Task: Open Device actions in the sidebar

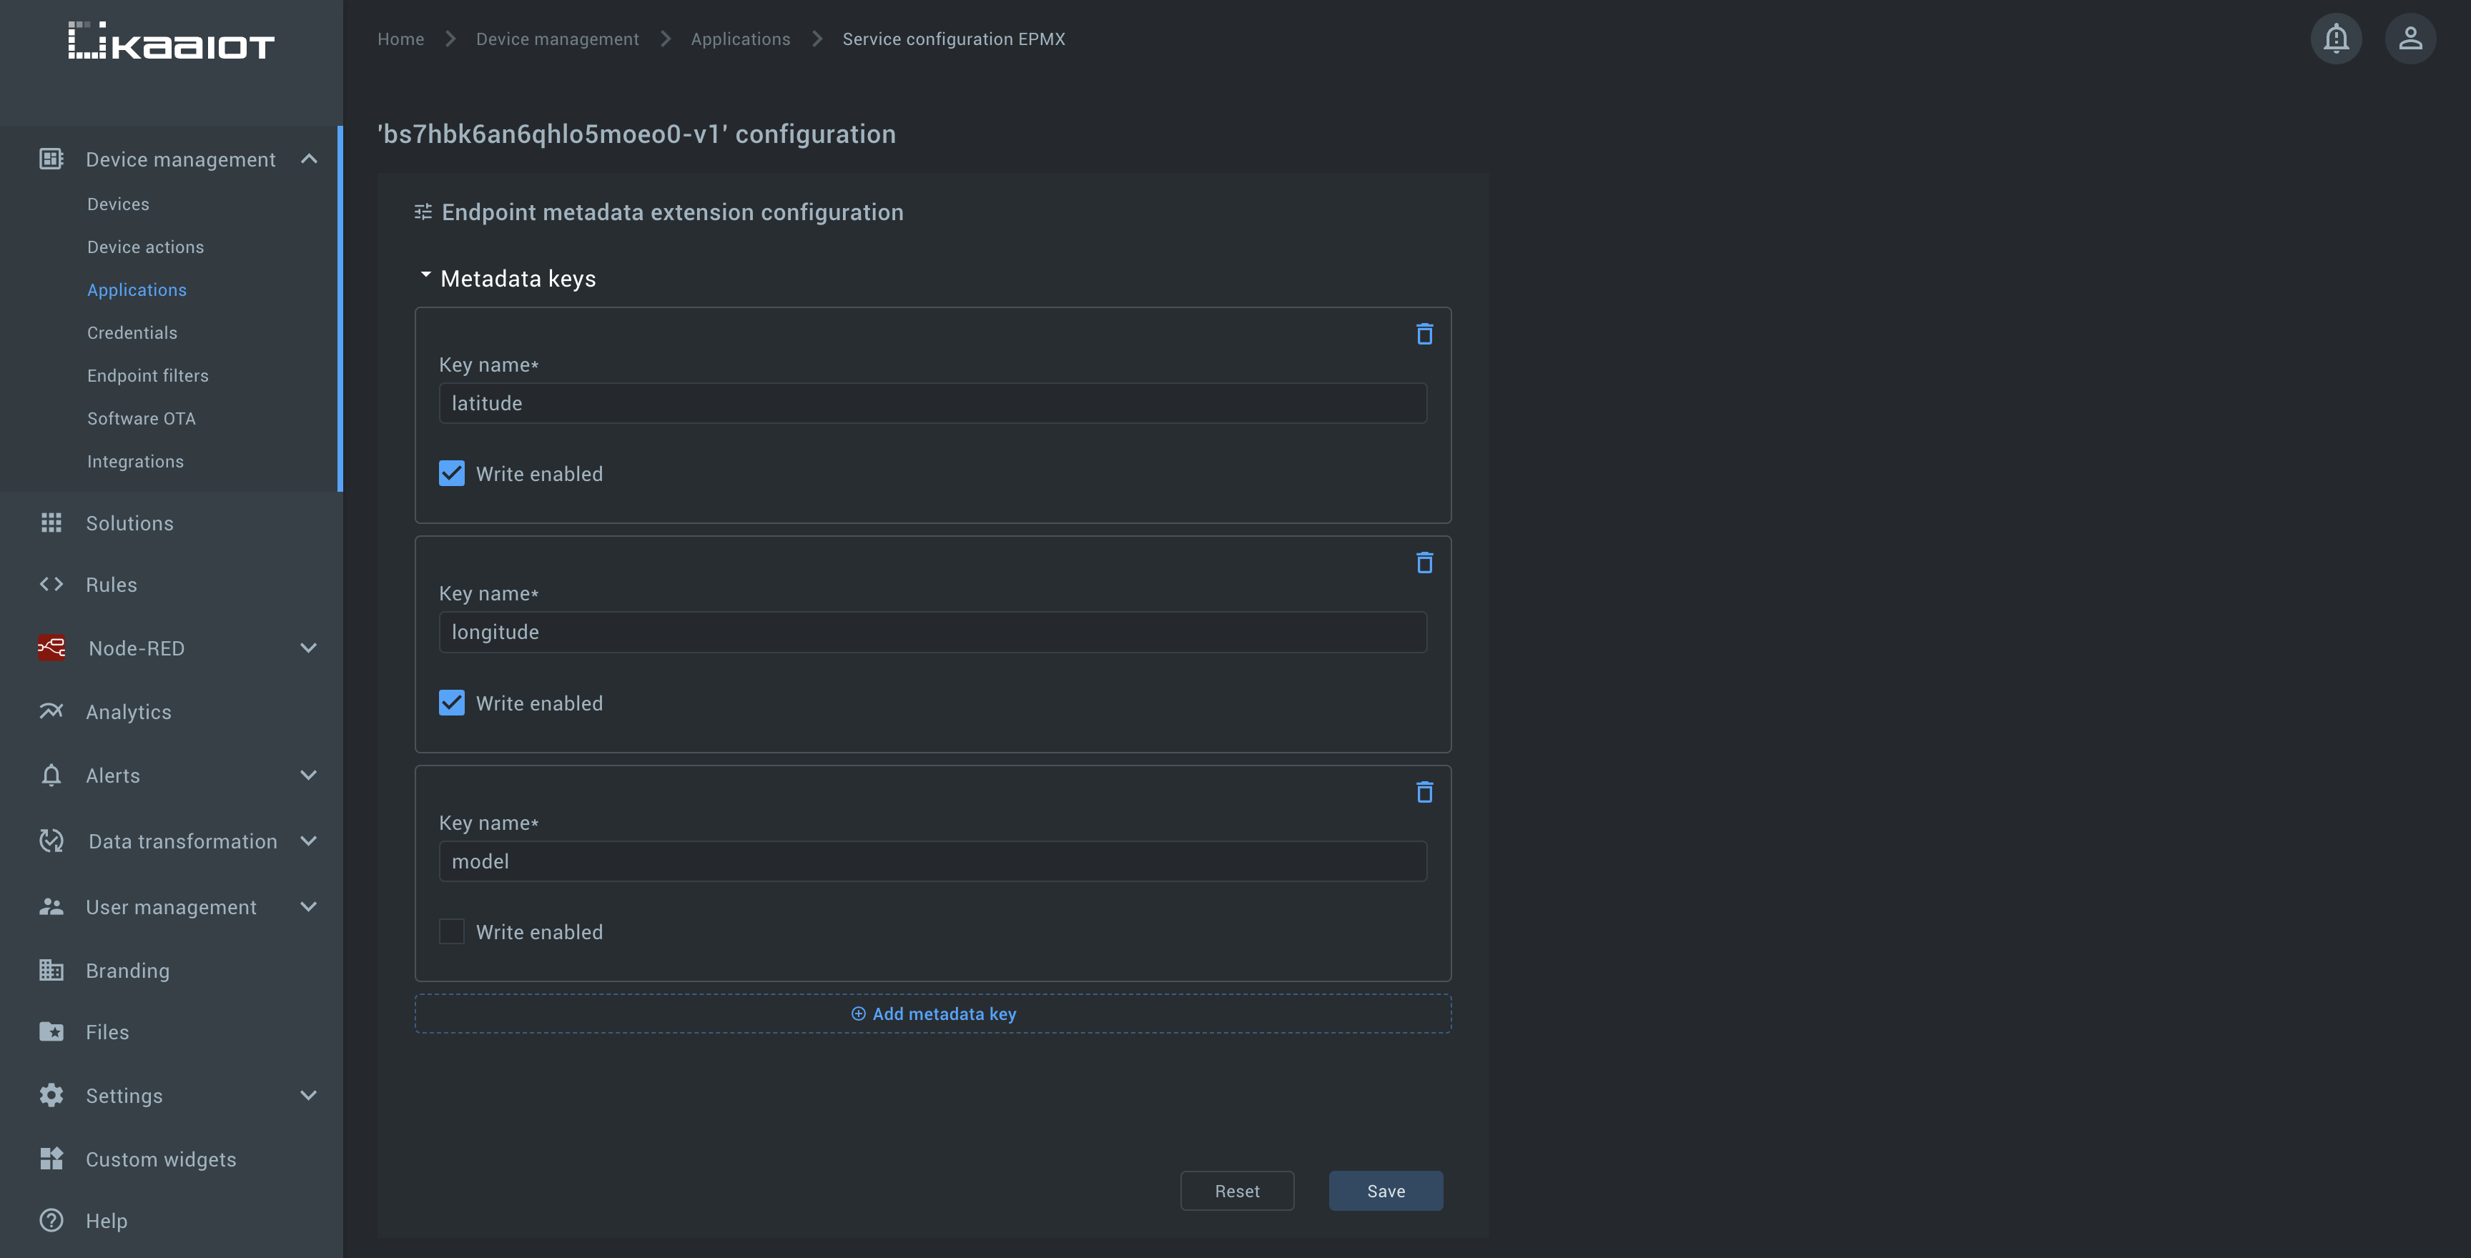Action: pyautogui.click(x=146, y=247)
